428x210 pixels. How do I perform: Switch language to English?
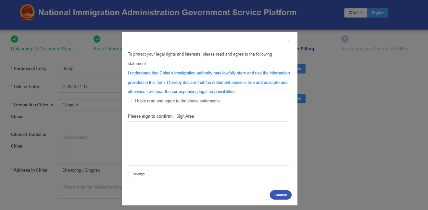(x=378, y=13)
